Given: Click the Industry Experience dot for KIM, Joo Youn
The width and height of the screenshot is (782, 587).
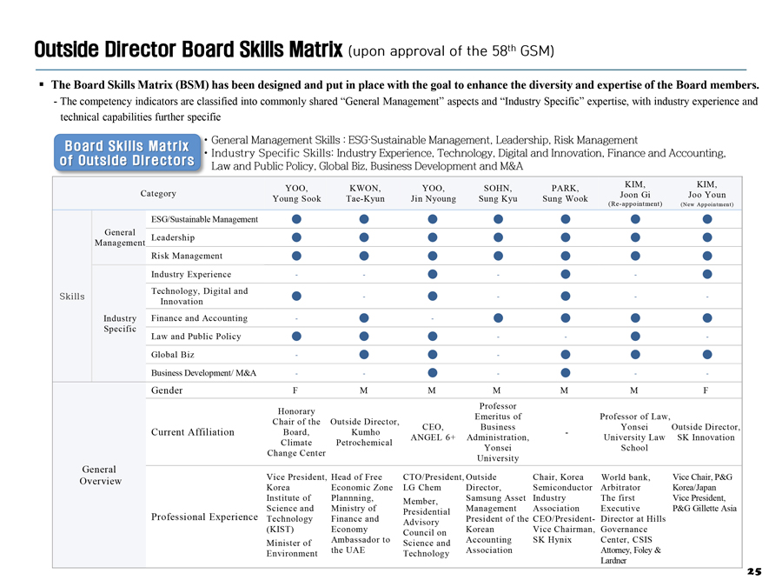Looking at the screenshot, I should [x=707, y=275].
